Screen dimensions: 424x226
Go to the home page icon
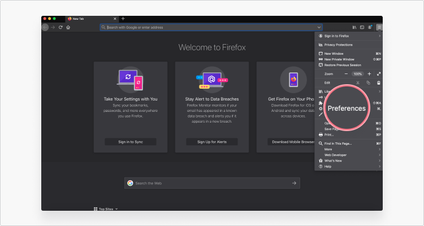(68, 27)
